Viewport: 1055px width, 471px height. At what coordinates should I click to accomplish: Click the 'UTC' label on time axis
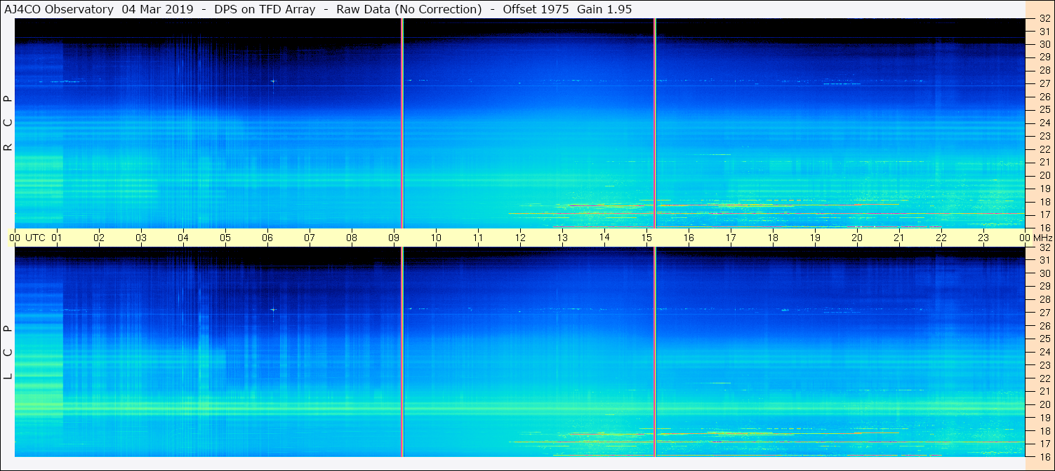click(x=35, y=238)
